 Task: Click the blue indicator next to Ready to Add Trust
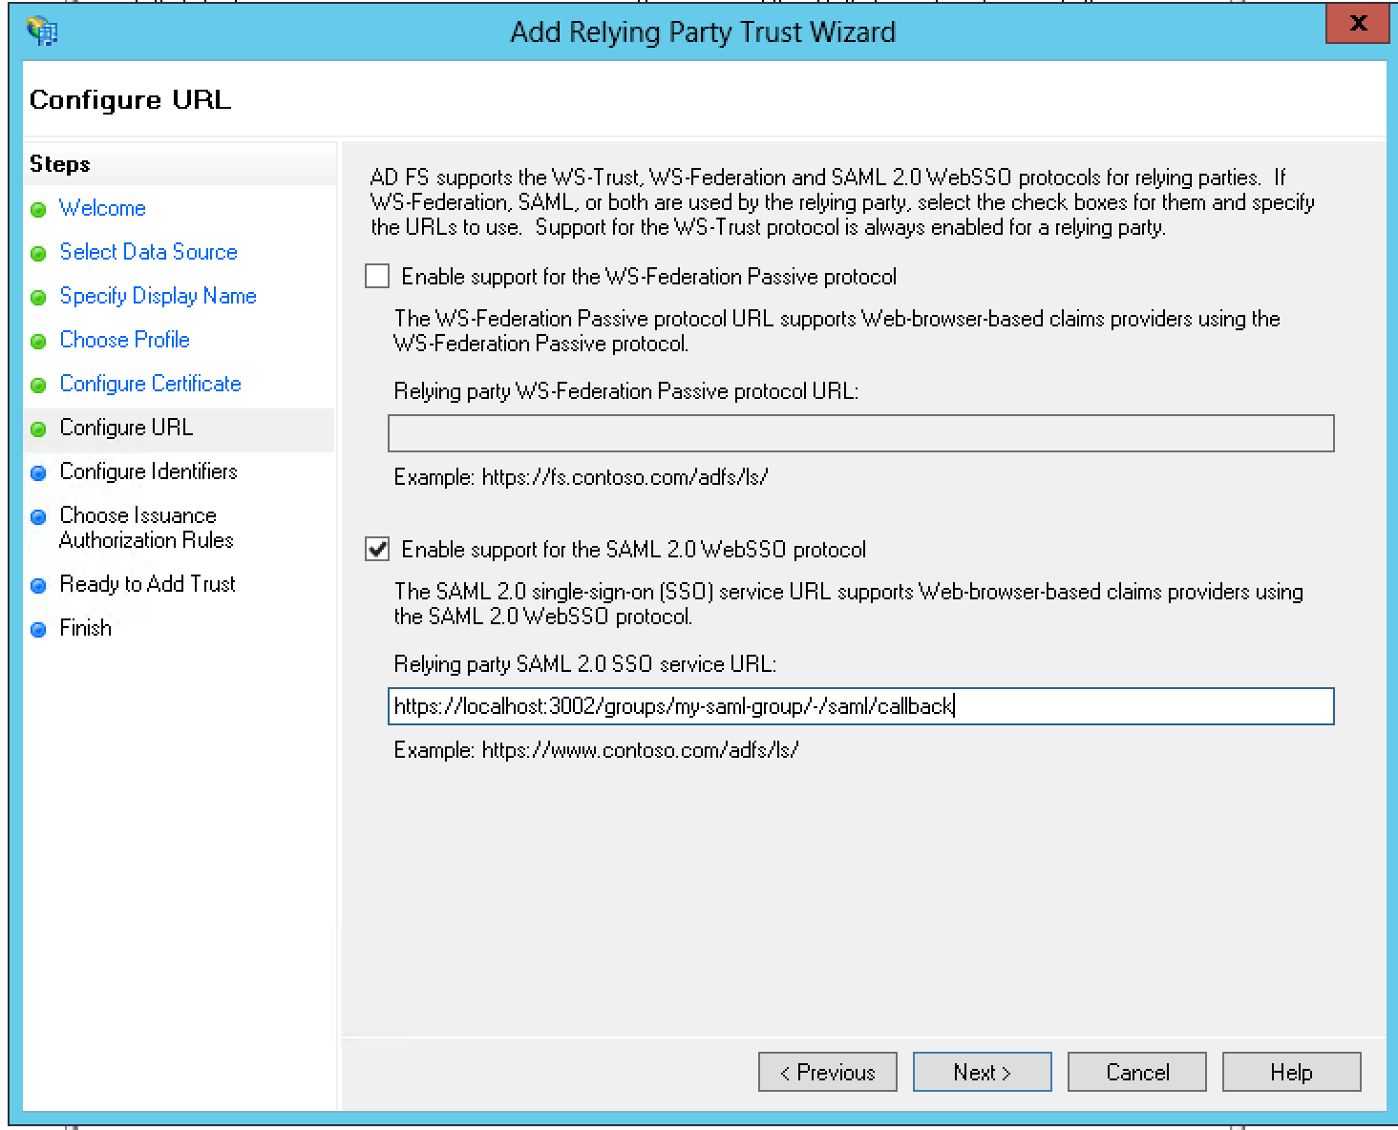pos(39,584)
